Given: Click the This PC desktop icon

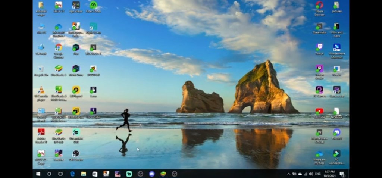Looking at the screenshot, I should (x=41, y=26).
